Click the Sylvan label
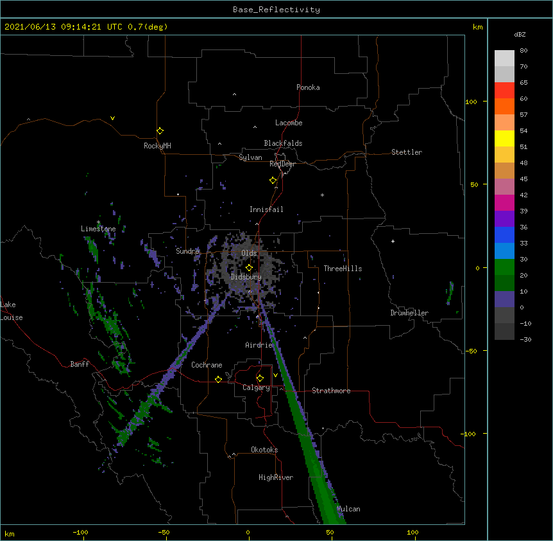 click(x=250, y=157)
